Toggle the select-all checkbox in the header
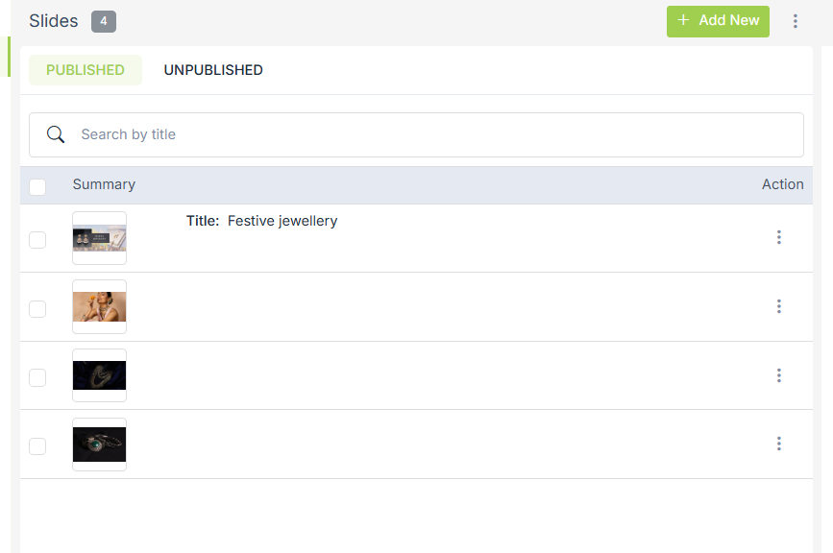Image resolution: width=833 pixels, height=553 pixels. [37, 186]
